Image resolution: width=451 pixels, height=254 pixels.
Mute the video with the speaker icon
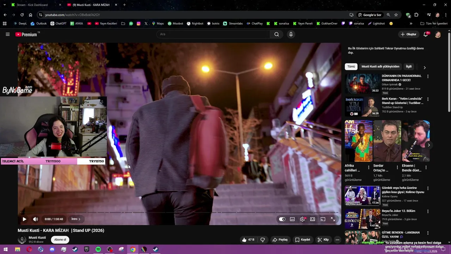point(35,219)
